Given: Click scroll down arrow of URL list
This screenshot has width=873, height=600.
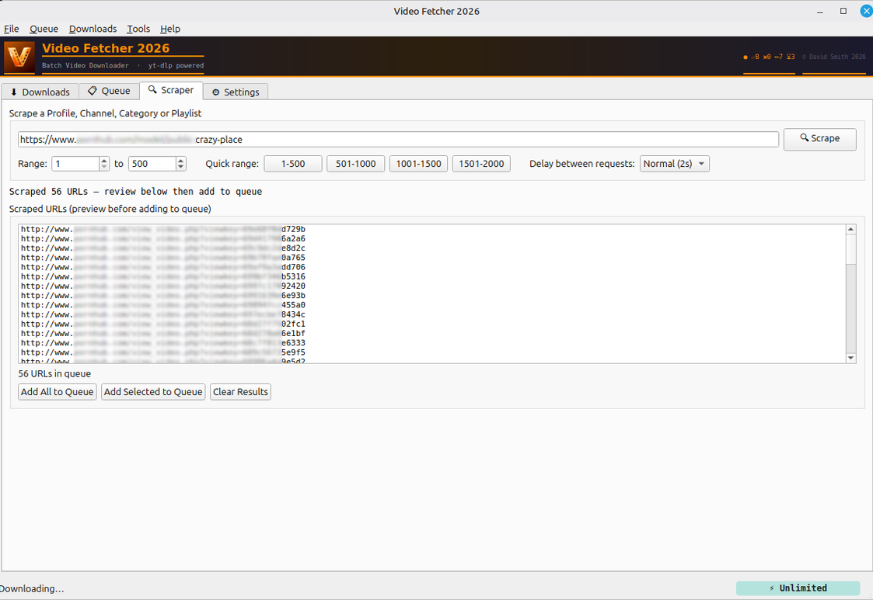Looking at the screenshot, I should coord(850,358).
